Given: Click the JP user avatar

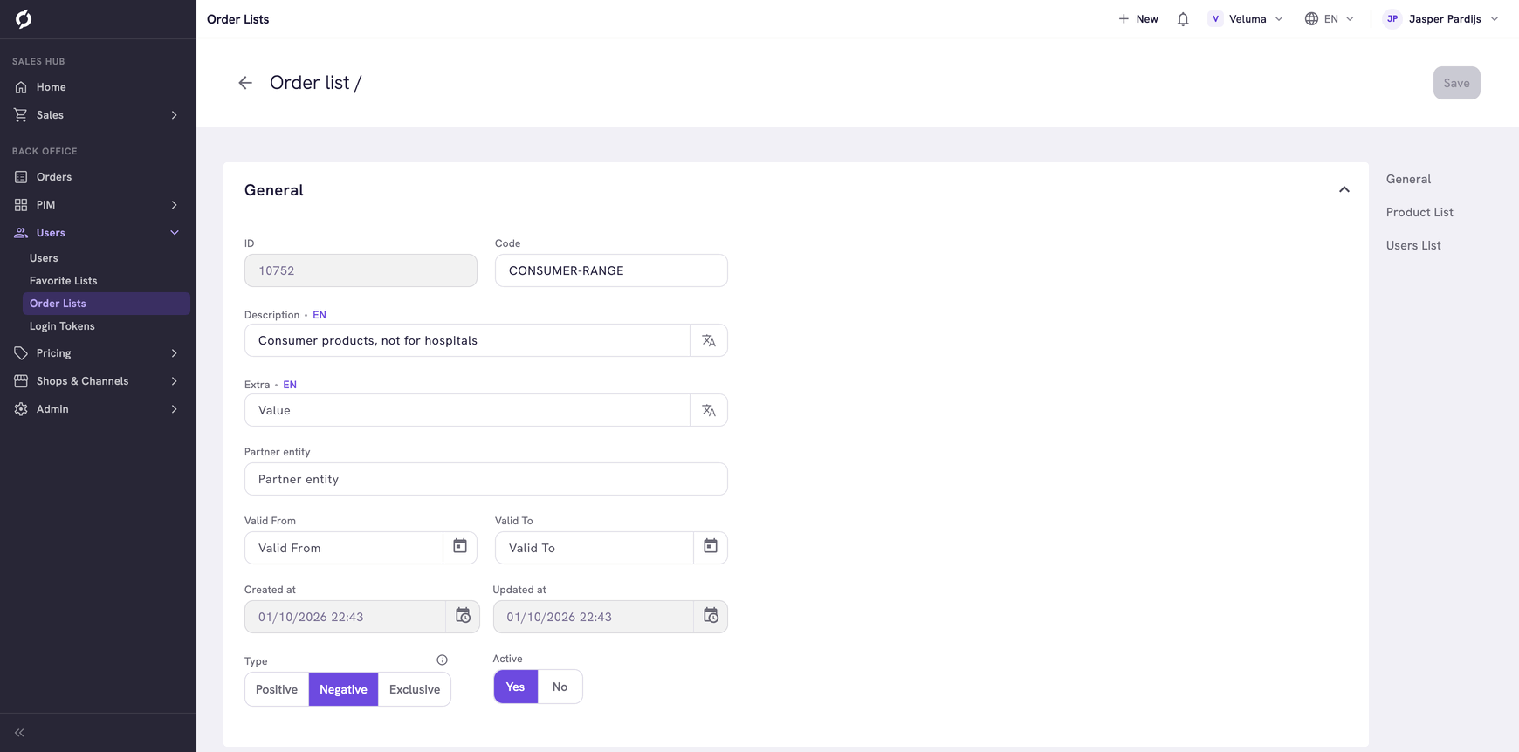Looking at the screenshot, I should point(1392,19).
